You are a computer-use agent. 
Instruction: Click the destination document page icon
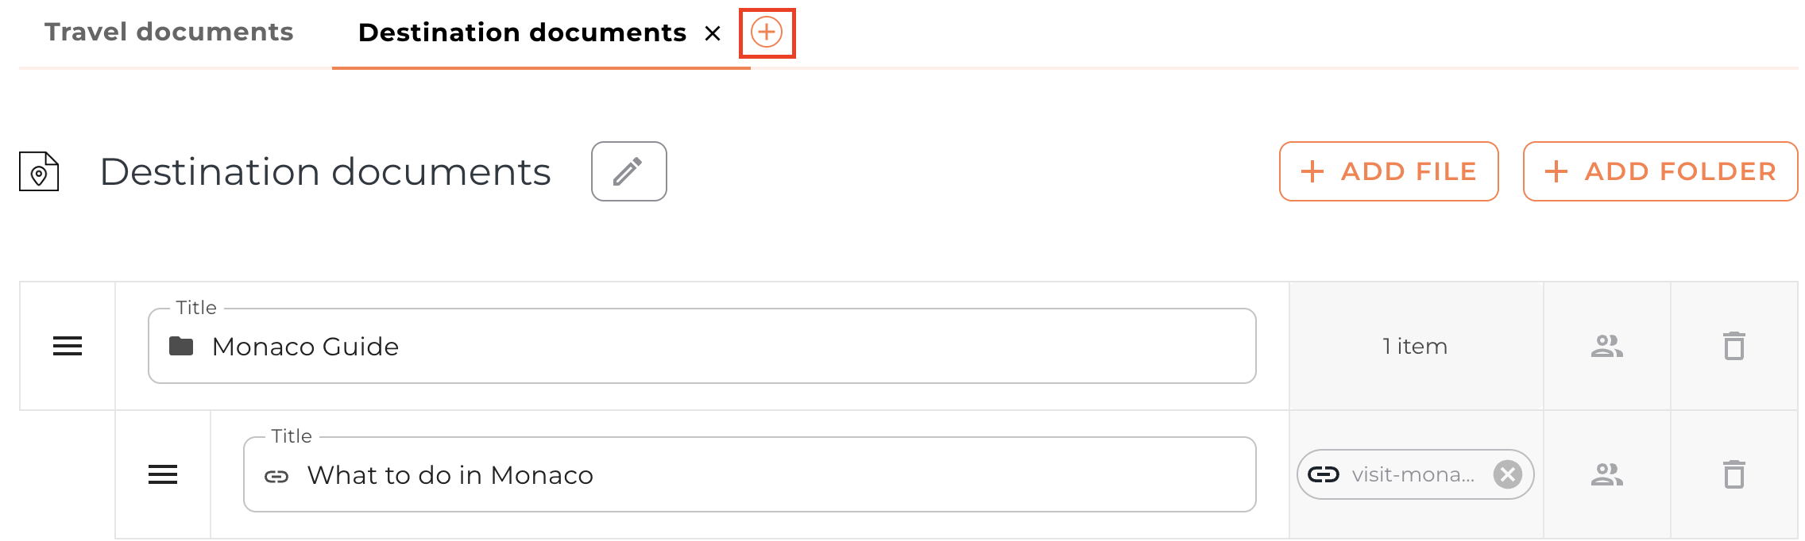(x=39, y=171)
